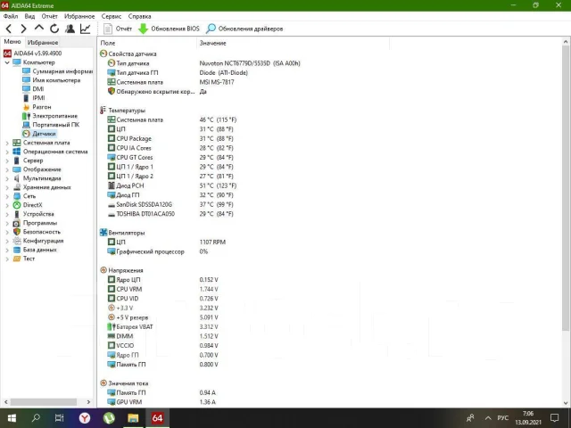Open the Файл menu
The image size is (571, 428).
coord(11,16)
